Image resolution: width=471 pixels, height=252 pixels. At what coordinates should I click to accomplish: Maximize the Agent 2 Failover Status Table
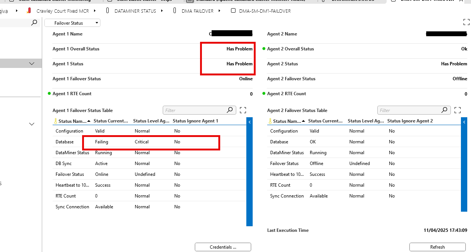pyautogui.click(x=458, y=110)
